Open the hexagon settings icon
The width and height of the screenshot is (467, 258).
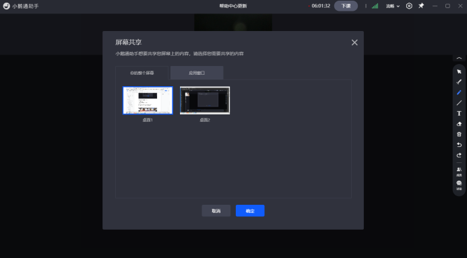click(x=409, y=6)
